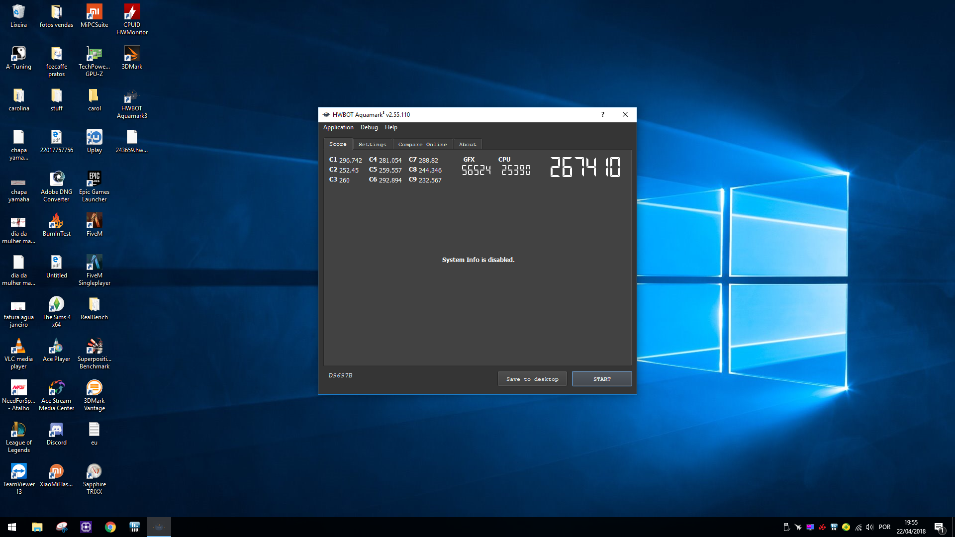
Task: Select the XiaoMiFlash desktop icon
Action: (x=56, y=475)
